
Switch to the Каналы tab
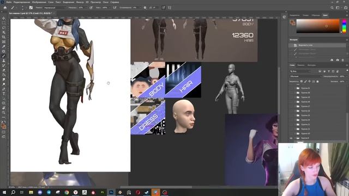point(301,65)
